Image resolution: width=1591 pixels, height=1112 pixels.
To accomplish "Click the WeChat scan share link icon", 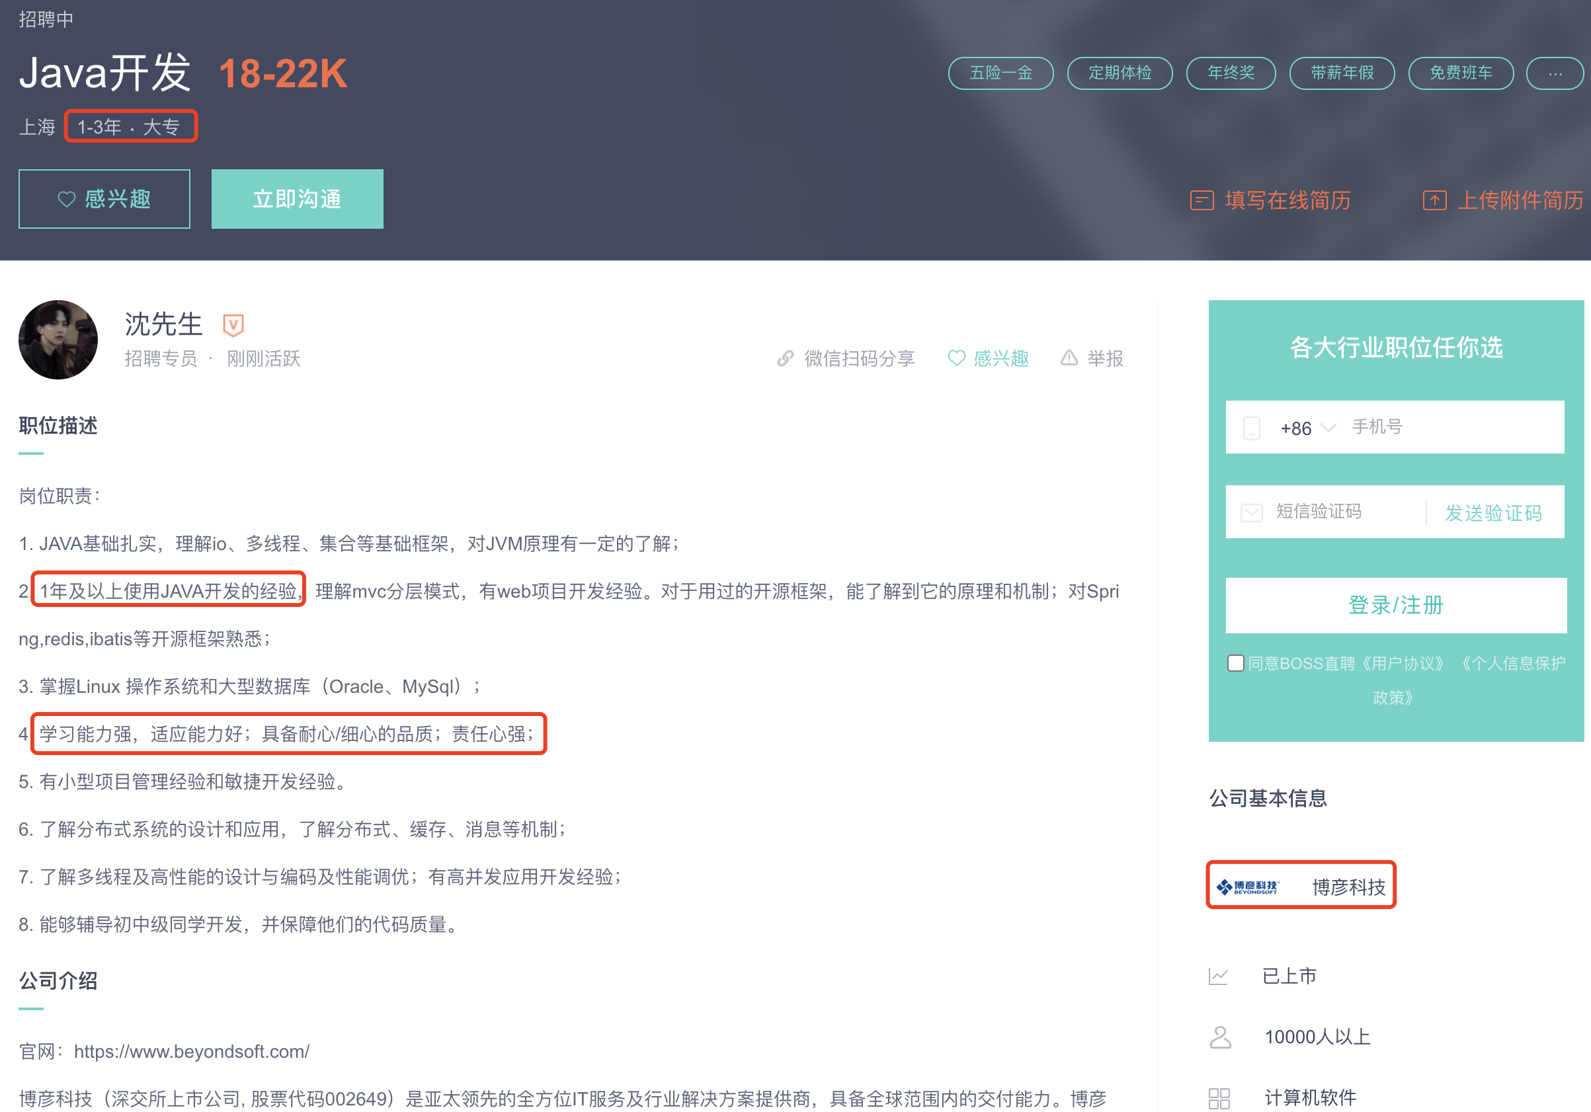I will tap(784, 358).
